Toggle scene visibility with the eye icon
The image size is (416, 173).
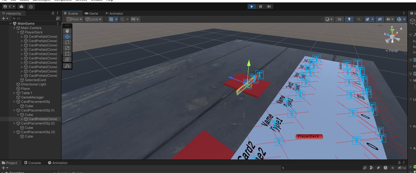[380, 19]
